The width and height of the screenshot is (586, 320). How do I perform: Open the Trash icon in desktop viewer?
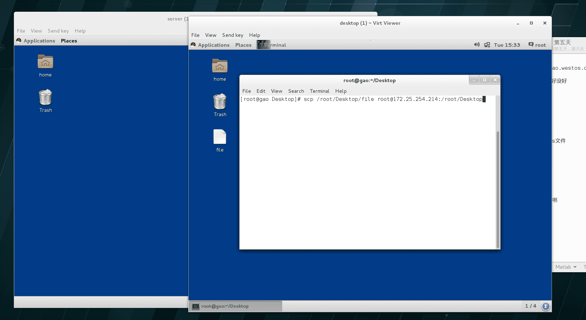coord(219,102)
